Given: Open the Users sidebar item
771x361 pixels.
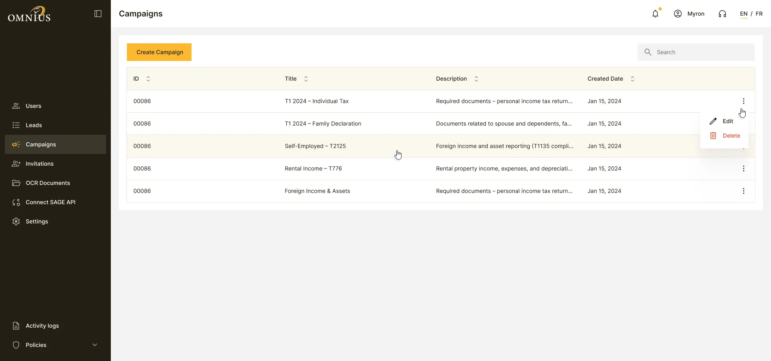Looking at the screenshot, I should [55, 106].
